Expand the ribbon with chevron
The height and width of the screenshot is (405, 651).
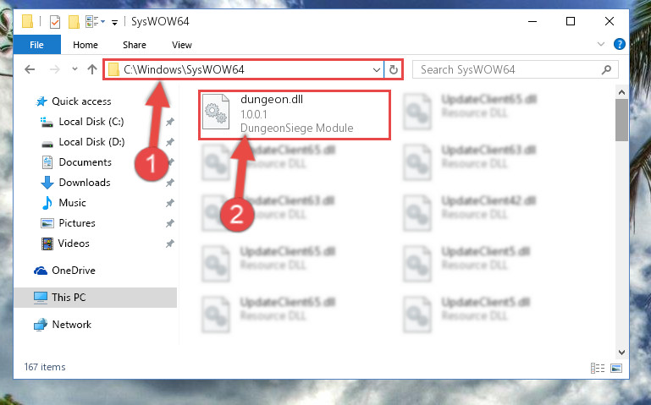tap(600, 44)
